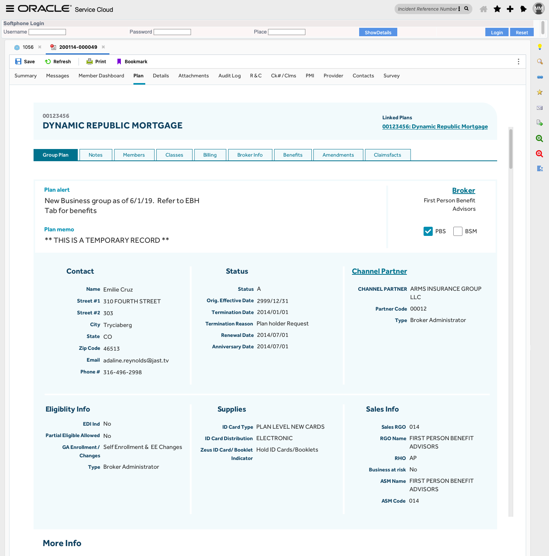
Task: Open the notifications bell icon
Action: [x=523, y=9]
